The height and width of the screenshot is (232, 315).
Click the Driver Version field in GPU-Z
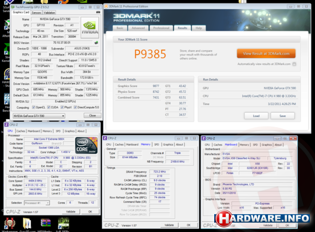click(x=65, y=84)
